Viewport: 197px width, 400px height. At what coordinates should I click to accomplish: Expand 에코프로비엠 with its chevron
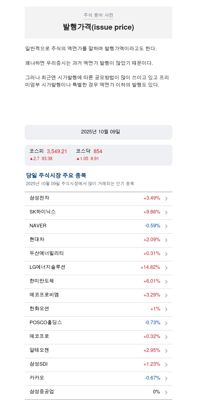[166, 296]
